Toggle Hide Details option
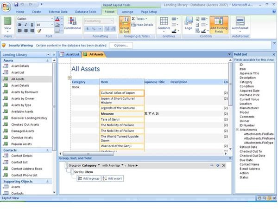Screen dimensions: 278x209 (145, 25)
